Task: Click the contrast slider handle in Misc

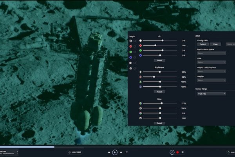Action: [x=160, y=108]
